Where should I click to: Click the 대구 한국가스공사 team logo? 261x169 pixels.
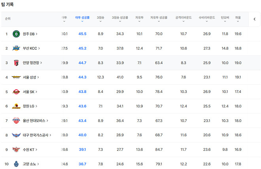tap(16, 135)
